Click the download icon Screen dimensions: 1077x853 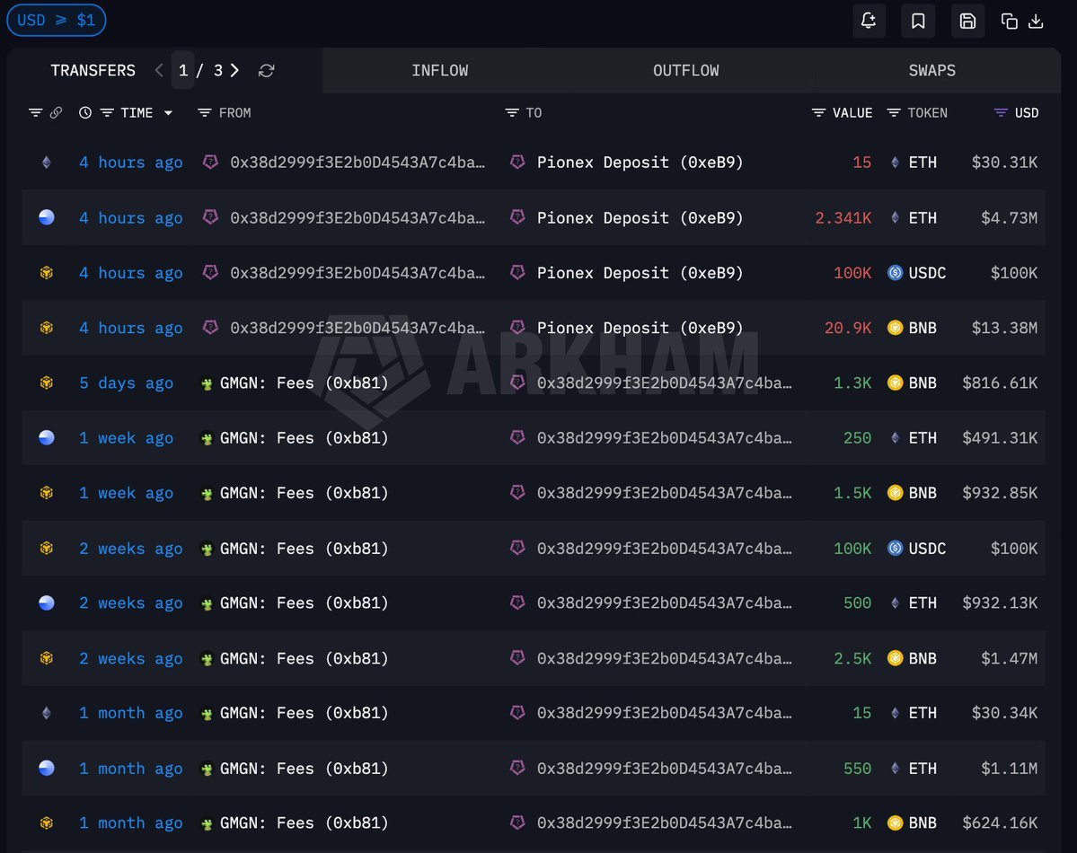[1036, 22]
